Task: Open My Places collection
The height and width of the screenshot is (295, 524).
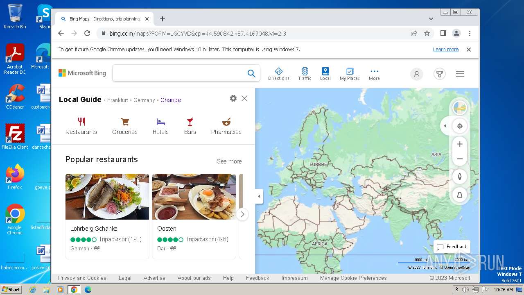Action: (x=350, y=74)
